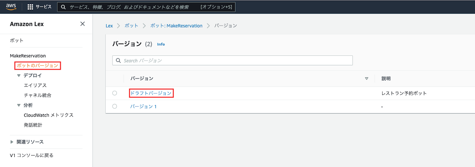Collapse the デプロイ section triangle
Screen dimensions: 475x167
19,76
